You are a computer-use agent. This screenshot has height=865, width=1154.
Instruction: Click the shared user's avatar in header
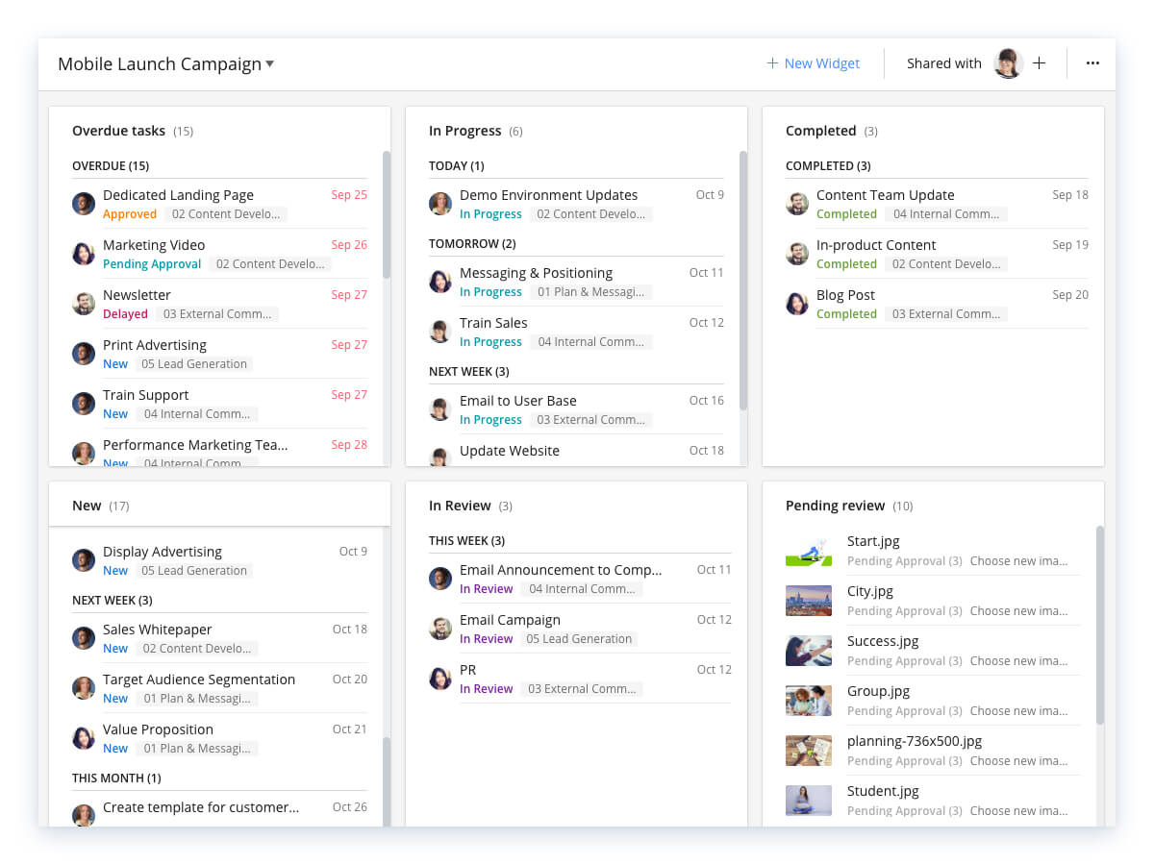click(1008, 63)
